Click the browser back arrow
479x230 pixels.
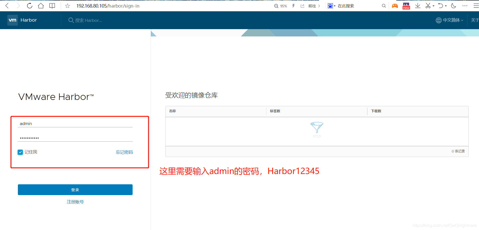coord(7,6)
